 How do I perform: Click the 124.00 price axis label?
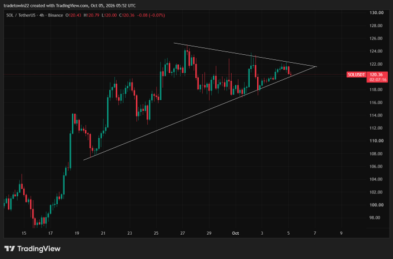pos(376,51)
